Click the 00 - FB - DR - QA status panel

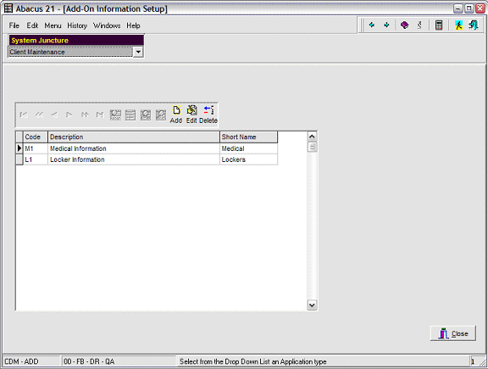(119, 361)
